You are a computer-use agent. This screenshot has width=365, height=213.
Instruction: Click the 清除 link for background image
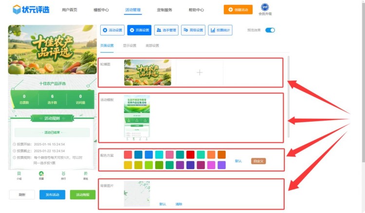[179, 204]
